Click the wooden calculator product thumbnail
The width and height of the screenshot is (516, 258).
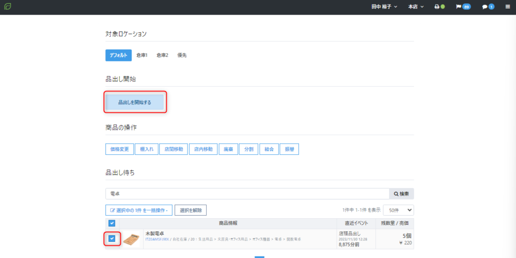(131, 239)
